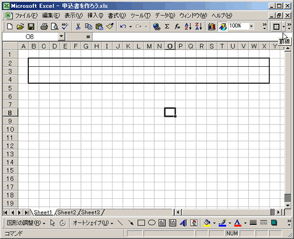Insert Clip Art from the Drawing toolbar
Viewport: 294px width, 239px height.
(194, 223)
